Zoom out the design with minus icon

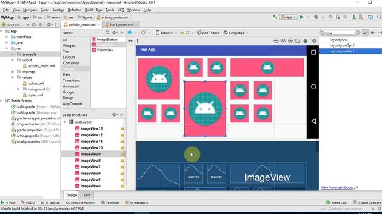pos(276,41)
